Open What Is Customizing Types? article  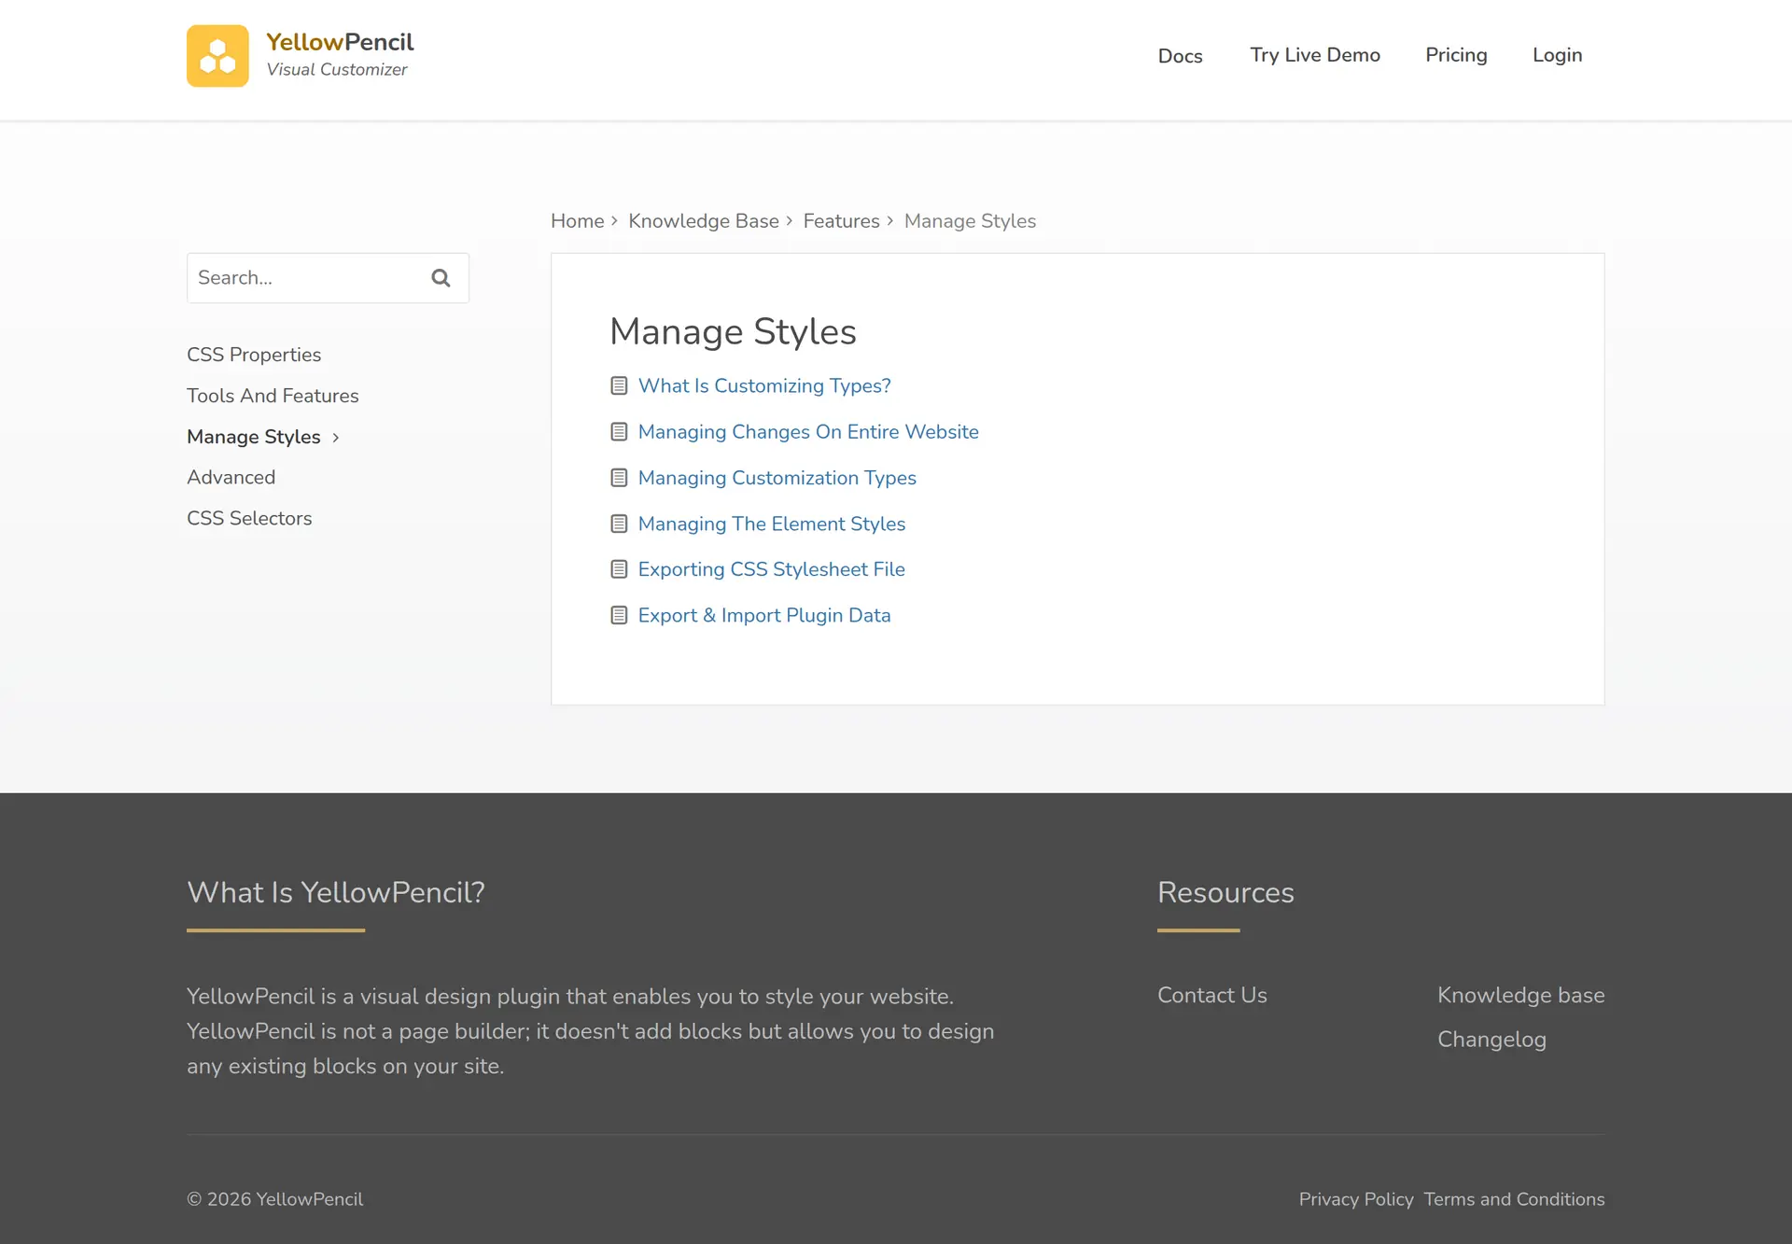tap(764, 385)
